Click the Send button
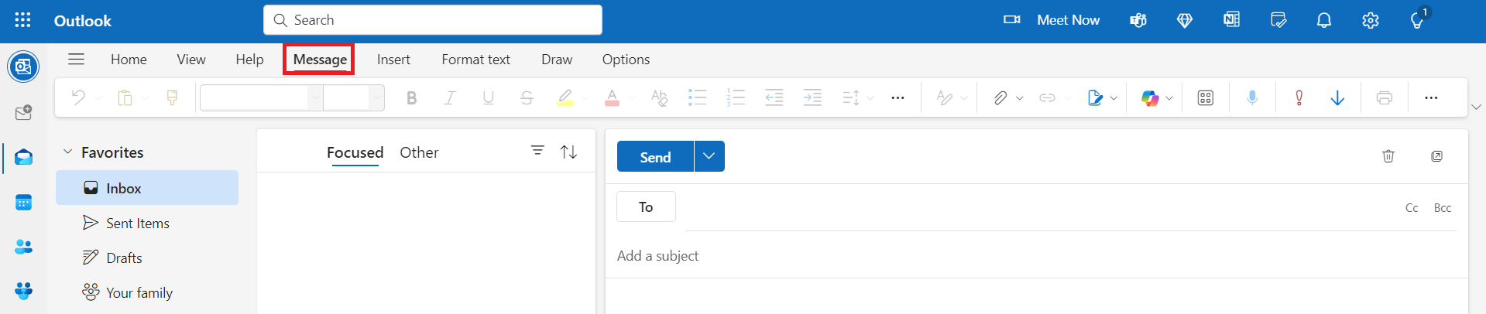The height and width of the screenshot is (314, 1486). pos(655,156)
